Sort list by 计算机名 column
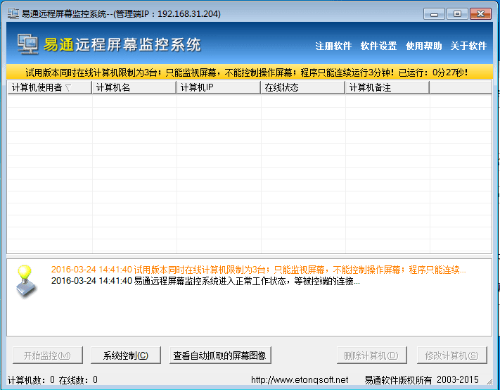The height and width of the screenshot is (390, 500). [x=134, y=88]
